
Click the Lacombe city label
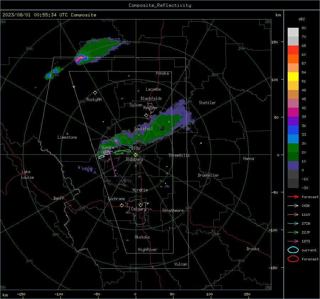coord(153,89)
